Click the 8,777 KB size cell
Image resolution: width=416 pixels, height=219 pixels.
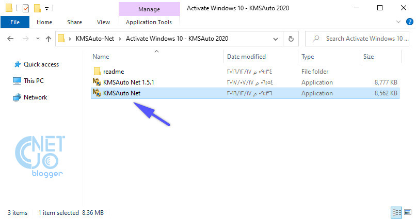click(x=386, y=82)
